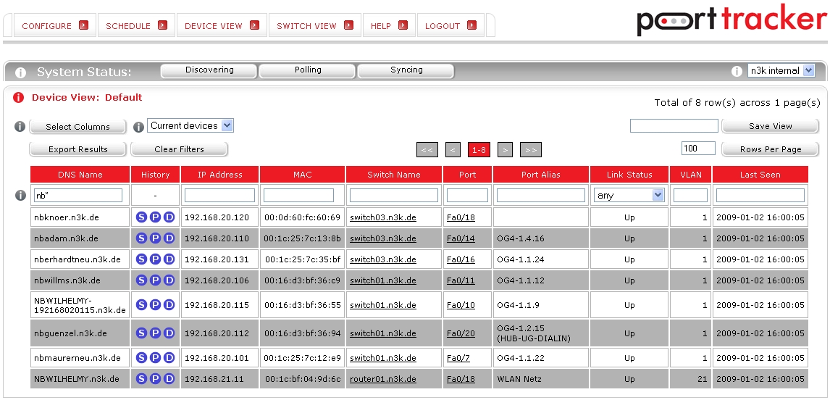Screen dimensions: 830x400
Task: Click the P history icon for nbadam.n3k.de
Action: tap(155, 238)
